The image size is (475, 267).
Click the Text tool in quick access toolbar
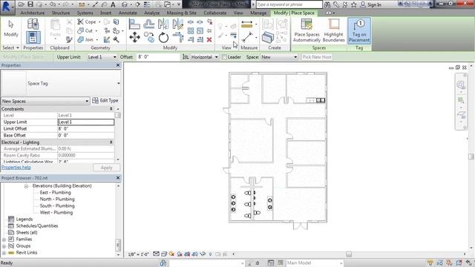[x=113, y=4]
